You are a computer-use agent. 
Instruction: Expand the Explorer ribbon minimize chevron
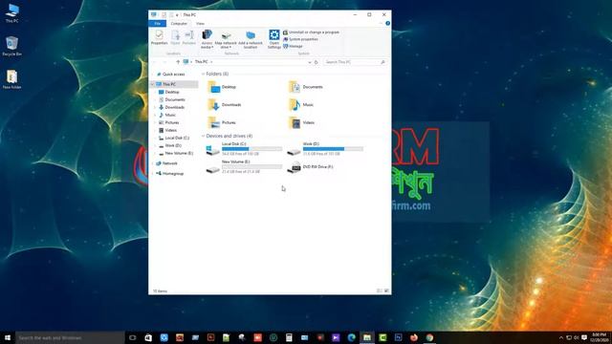pos(381,23)
